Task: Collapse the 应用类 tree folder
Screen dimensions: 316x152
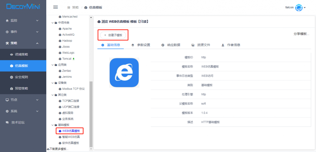Action: click(x=53, y=65)
